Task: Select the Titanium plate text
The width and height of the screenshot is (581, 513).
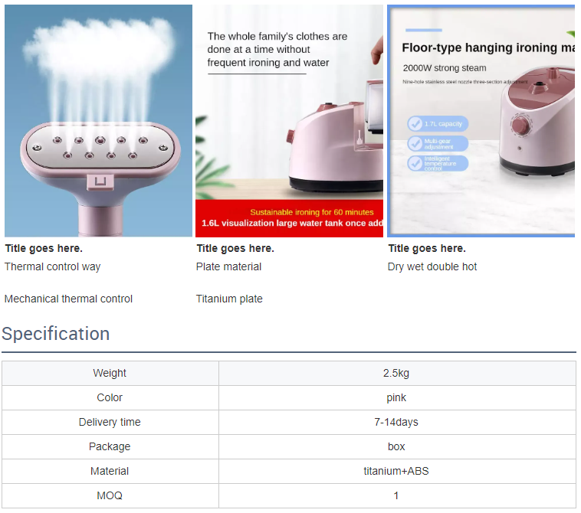Action: tap(229, 299)
